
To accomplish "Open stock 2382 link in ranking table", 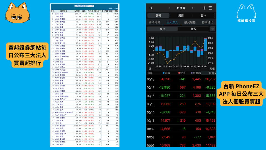I will click(x=59, y=24).
